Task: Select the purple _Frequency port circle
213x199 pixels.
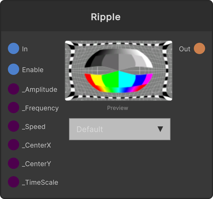Action: pos(14,108)
